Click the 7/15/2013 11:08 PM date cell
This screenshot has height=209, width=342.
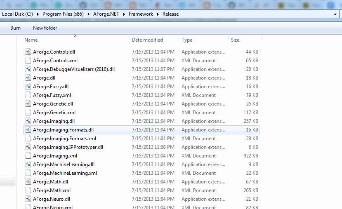tap(153, 147)
